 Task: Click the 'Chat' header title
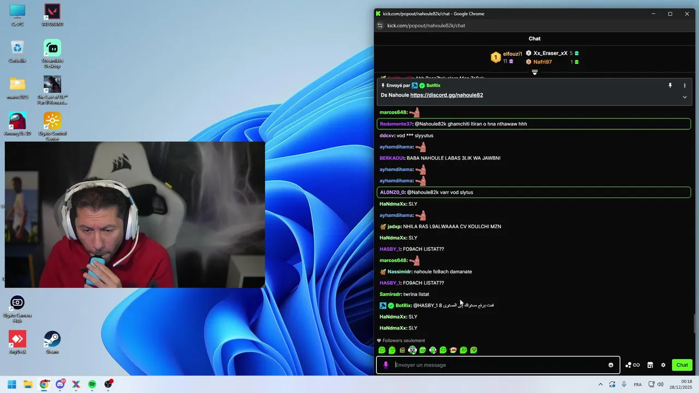(535, 39)
